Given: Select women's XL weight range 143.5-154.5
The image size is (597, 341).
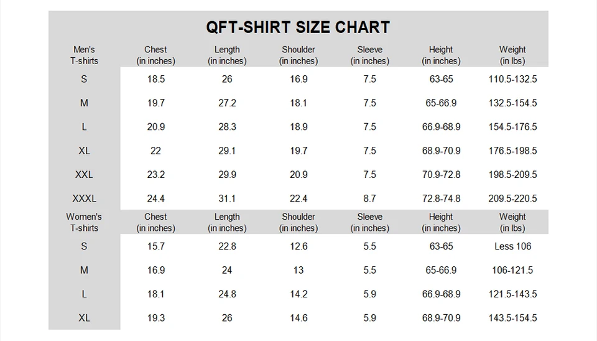Looking at the screenshot, I should click(513, 318).
